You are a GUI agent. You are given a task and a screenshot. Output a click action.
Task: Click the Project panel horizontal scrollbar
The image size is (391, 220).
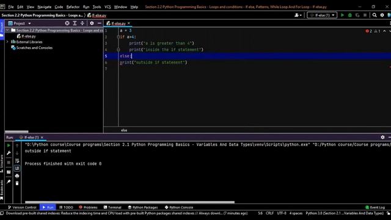click(x=16, y=132)
